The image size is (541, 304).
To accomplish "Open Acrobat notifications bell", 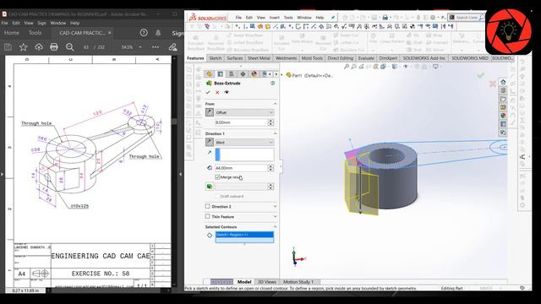I will click(x=158, y=33).
